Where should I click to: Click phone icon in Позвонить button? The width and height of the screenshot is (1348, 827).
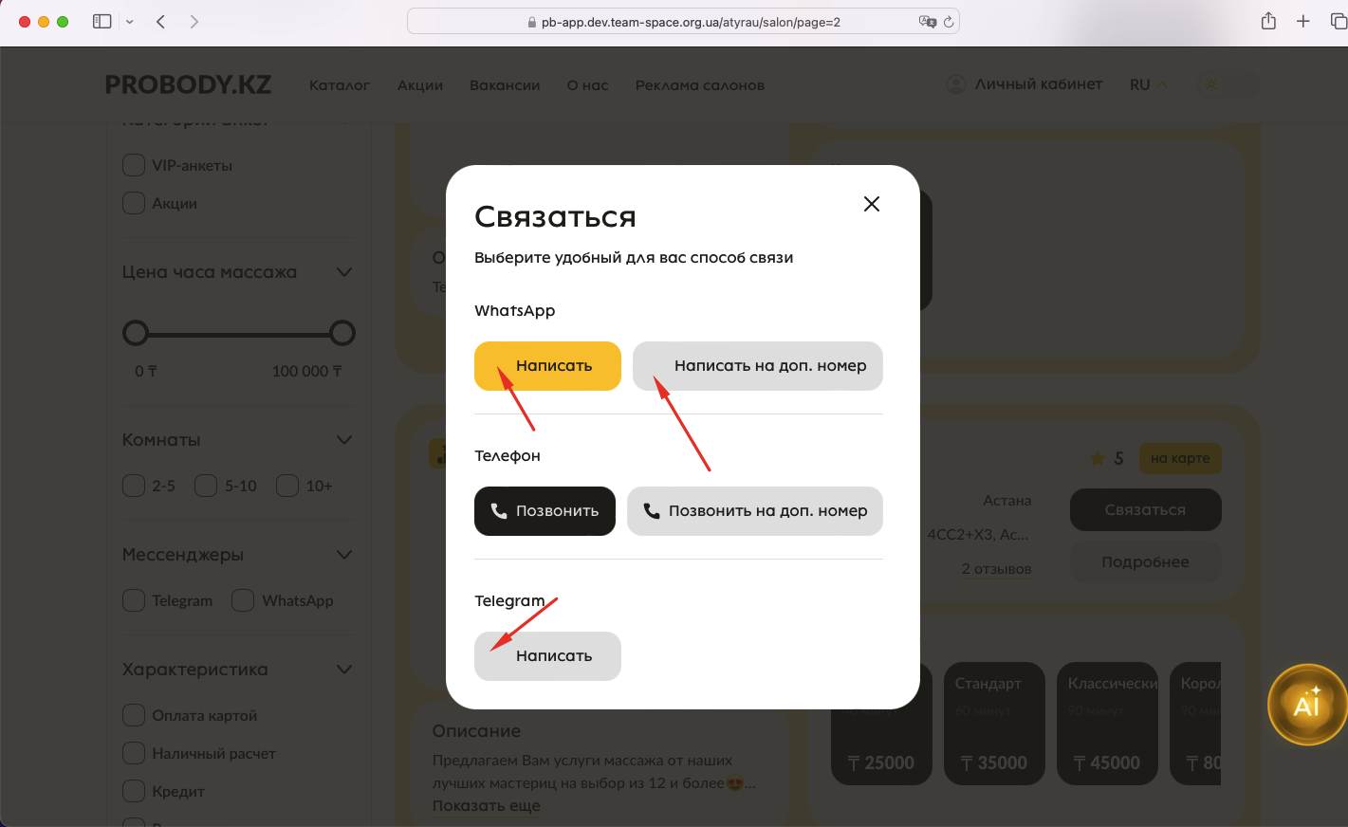click(499, 511)
